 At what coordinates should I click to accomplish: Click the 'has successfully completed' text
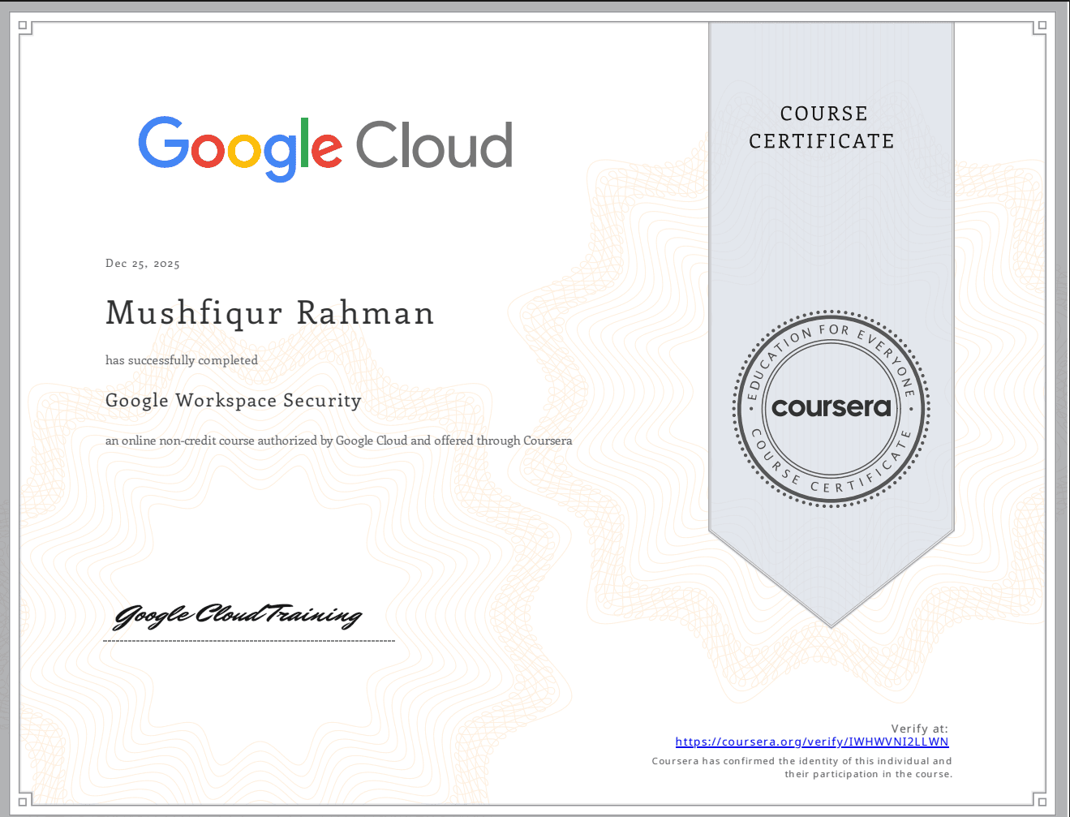181,360
